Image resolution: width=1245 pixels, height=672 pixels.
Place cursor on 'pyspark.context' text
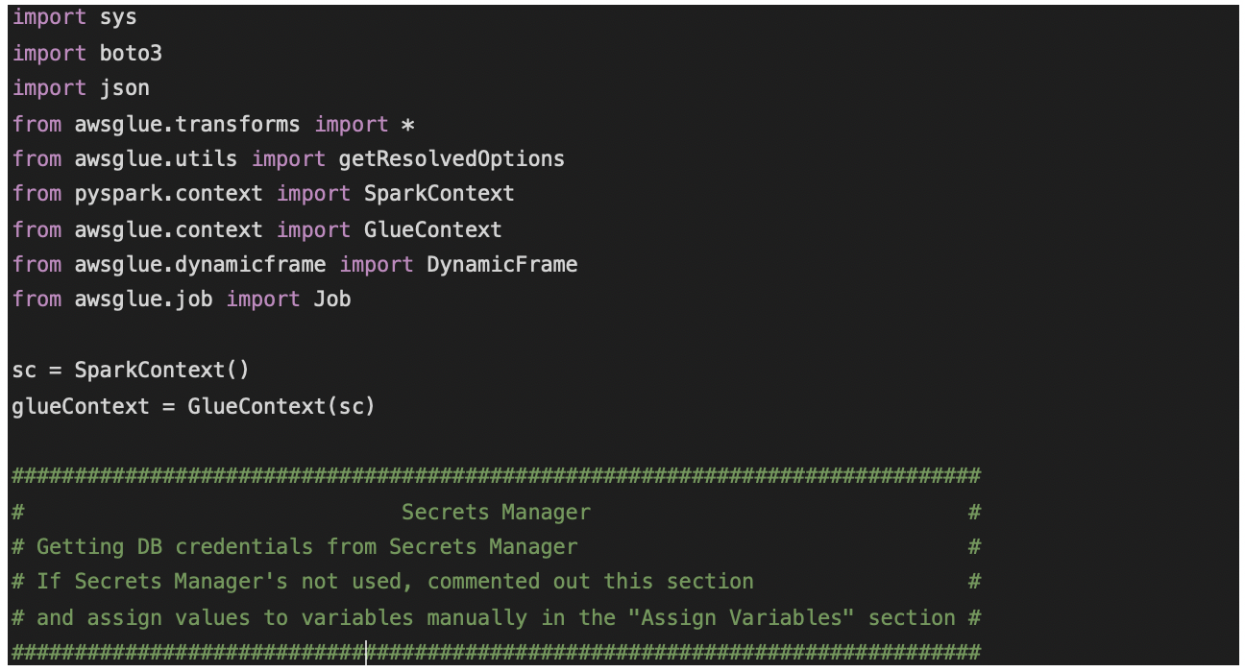(168, 194)
